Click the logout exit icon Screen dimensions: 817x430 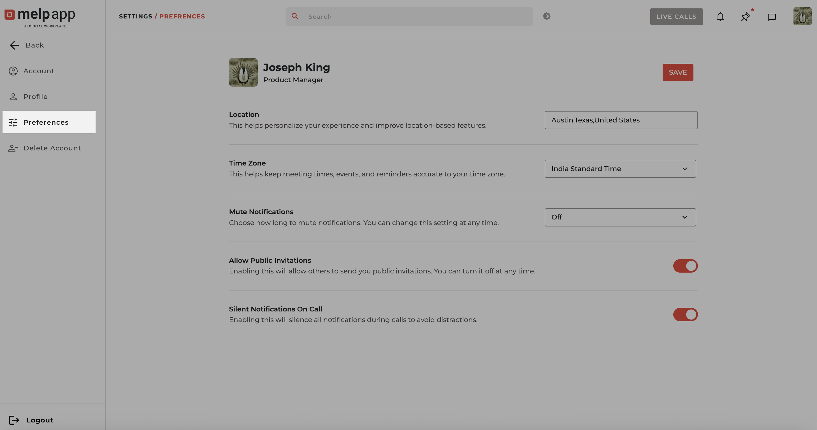(x=14, y=420)
